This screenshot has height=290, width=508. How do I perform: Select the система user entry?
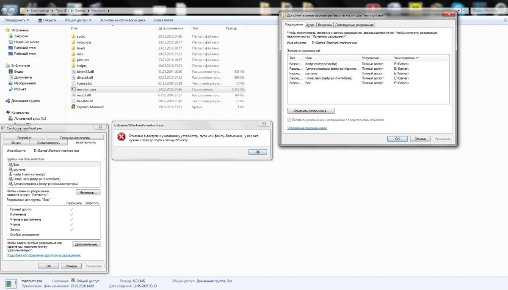(53, 169)
